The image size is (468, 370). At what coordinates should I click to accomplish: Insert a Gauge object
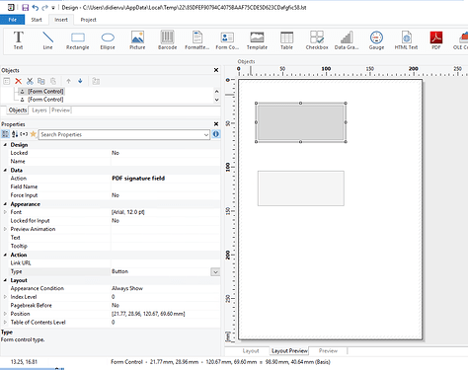coord(376,40)
